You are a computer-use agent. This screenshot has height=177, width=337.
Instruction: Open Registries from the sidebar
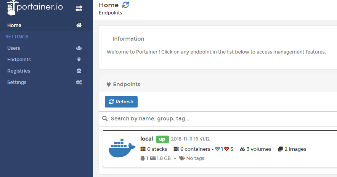(19, 71)
